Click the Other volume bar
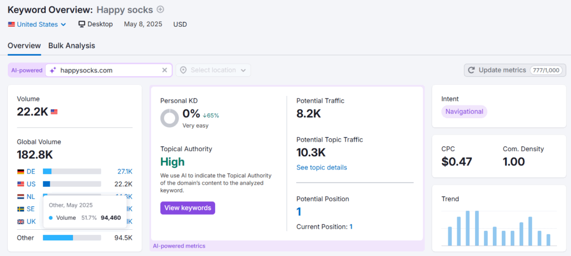571x256 pixels. (x=72, y=238)
